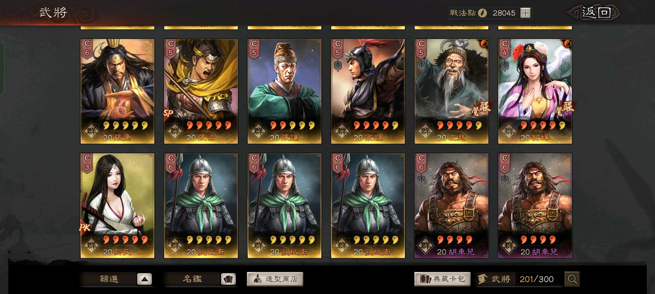The image size is (655, 294).
Task: Pick the last 胡車兒 card
Action: pyautogui.click(x=535, y=206)
